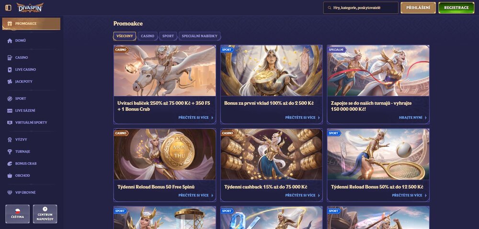This screenshot has height=229, width=479.
Task: Click the Registrace green button
Action: click(x=456, y=8)
